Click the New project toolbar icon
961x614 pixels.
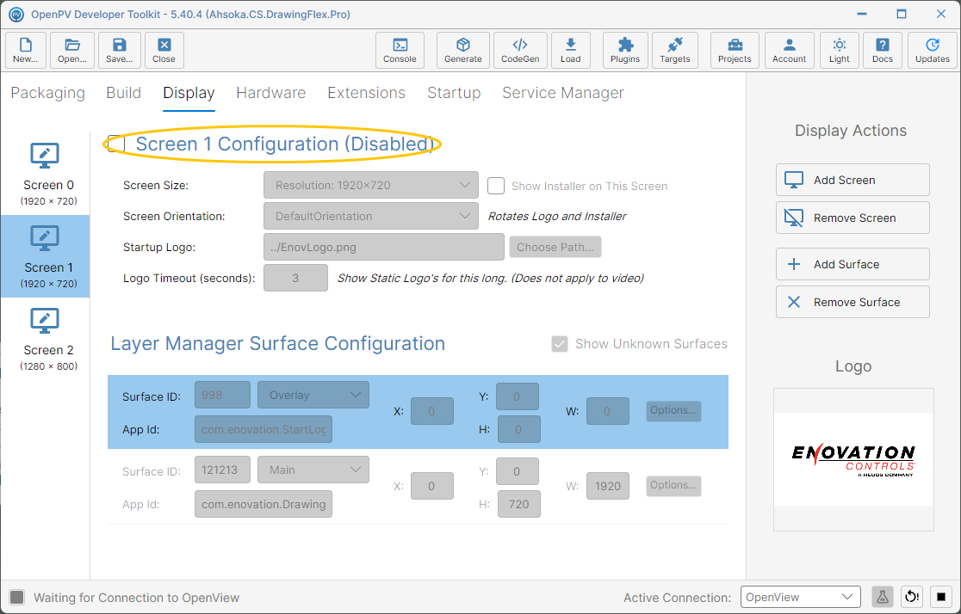[x=25, y=50]
